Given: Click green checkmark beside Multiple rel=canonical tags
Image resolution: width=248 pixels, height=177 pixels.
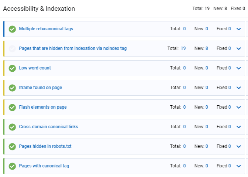Looking at the screenshot, I should [12, 29].
